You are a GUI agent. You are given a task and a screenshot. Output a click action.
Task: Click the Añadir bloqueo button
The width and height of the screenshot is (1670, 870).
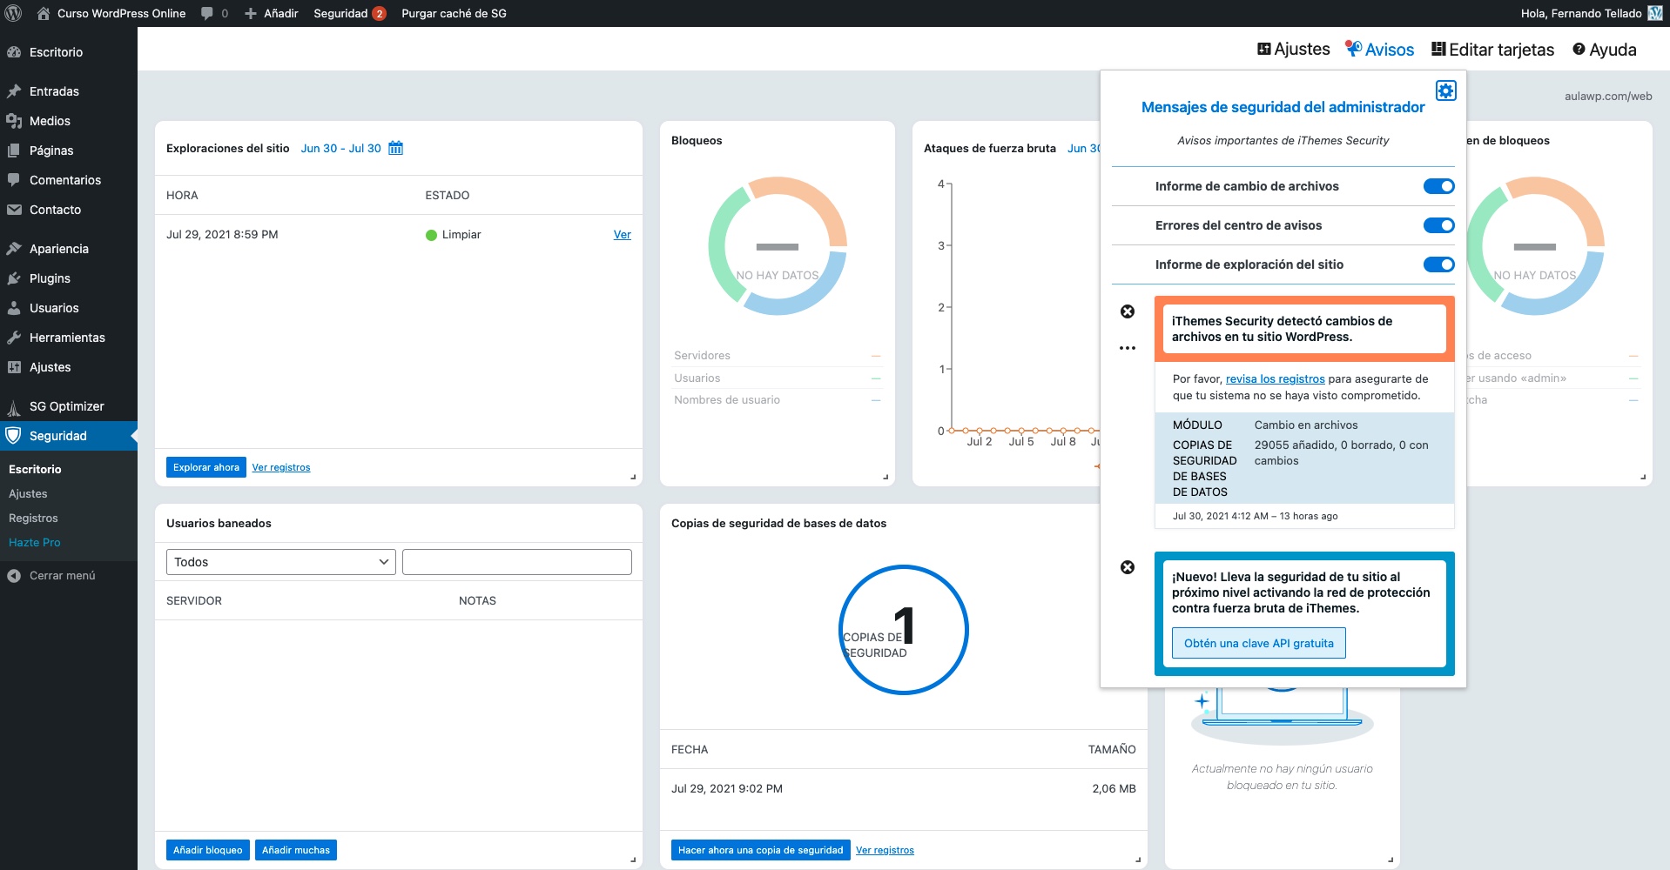[208, 850]
